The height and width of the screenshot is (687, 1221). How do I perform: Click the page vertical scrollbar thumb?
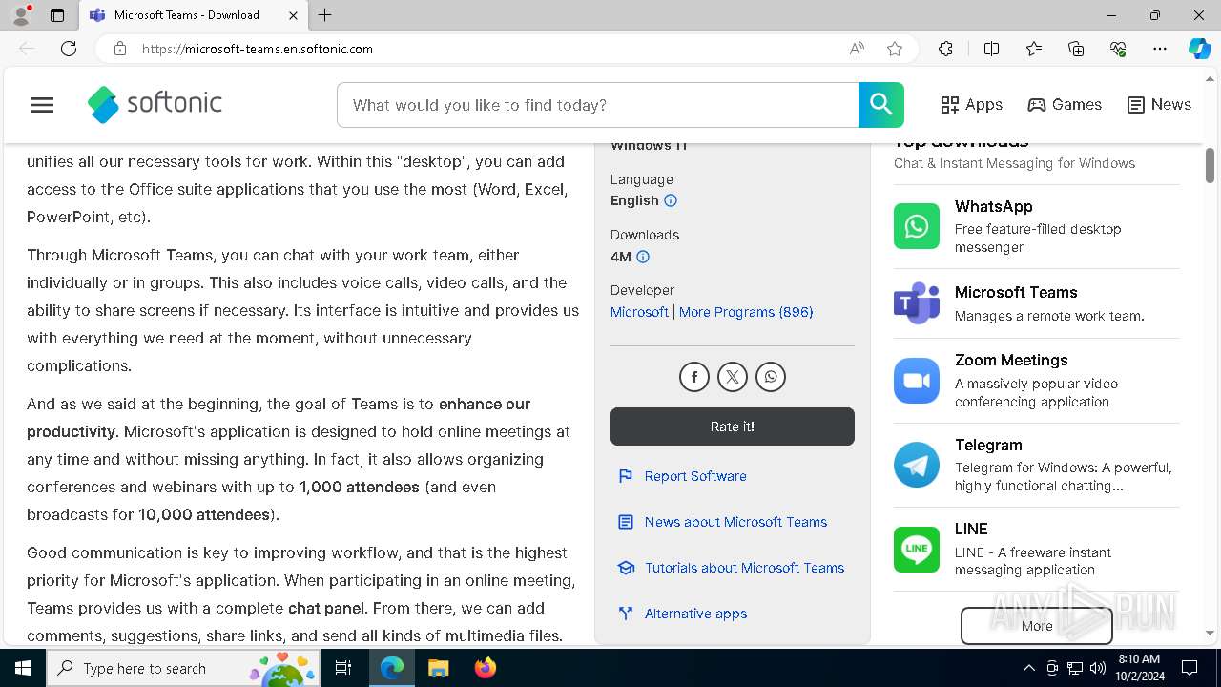[x=1210, y=165]
